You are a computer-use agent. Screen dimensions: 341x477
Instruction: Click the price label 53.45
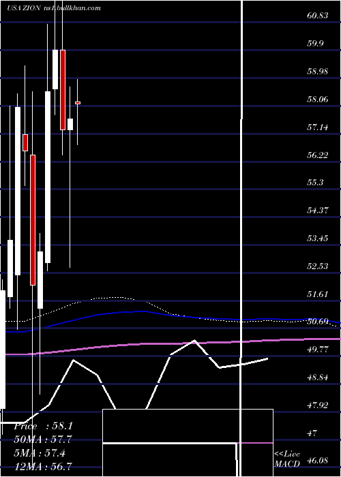pyautogui.click(x=318, y=238)
